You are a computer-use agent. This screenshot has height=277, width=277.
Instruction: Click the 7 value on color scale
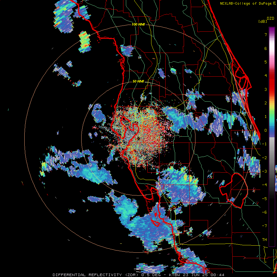tap(266, 34)
